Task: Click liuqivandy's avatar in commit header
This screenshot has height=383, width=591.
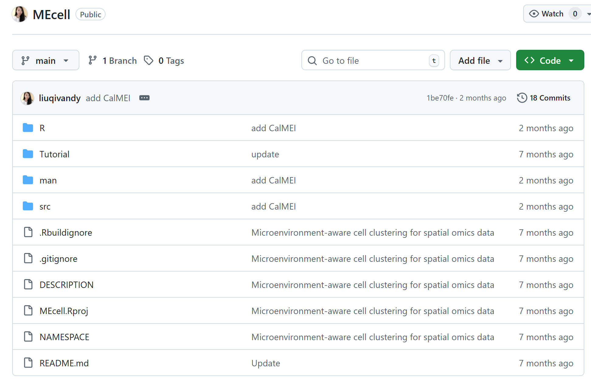Action: [27, 98]
